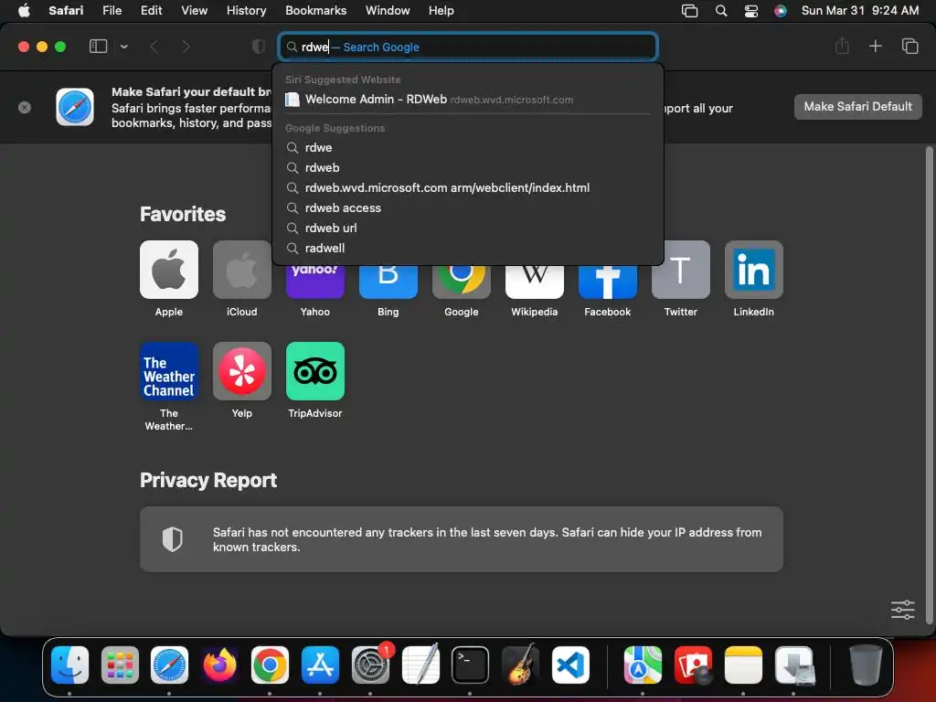Toggle the Safari sidebar button
The width and height of the screenshot is (936, 702).
pos(98,47)
